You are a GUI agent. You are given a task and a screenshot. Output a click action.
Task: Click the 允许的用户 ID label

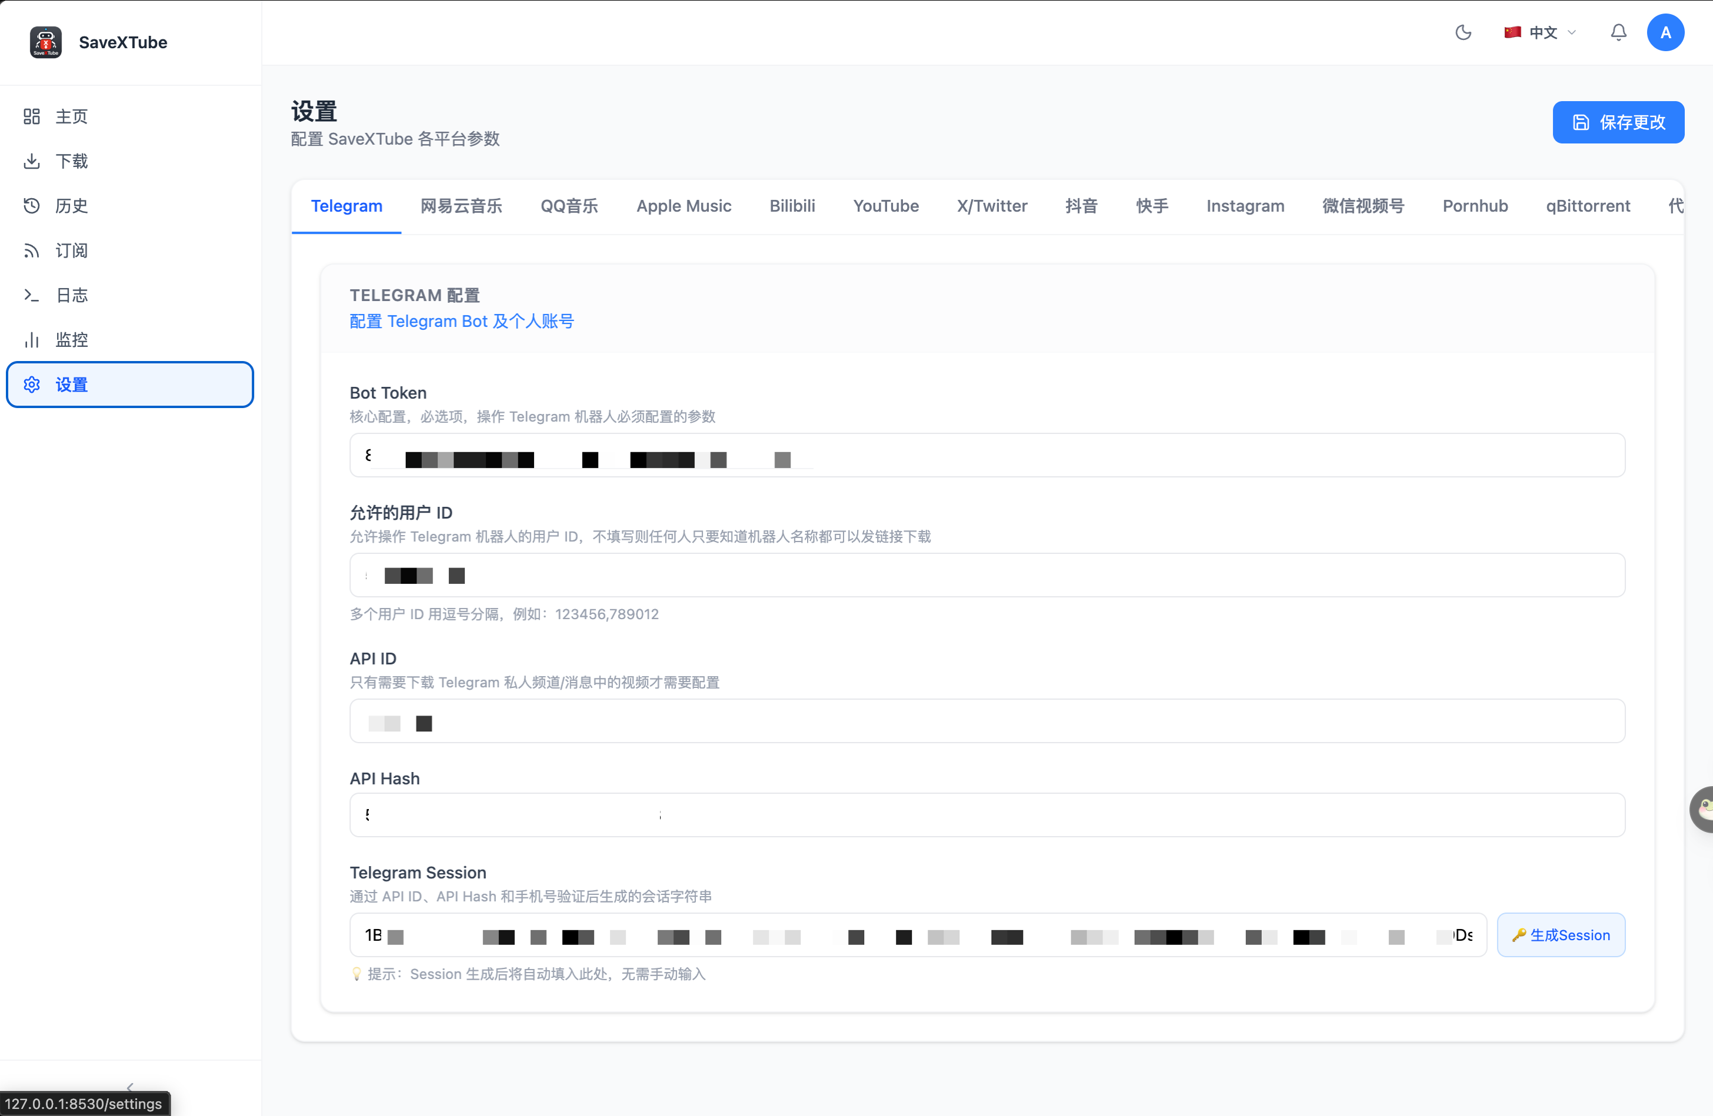click(x=401, y=512)
